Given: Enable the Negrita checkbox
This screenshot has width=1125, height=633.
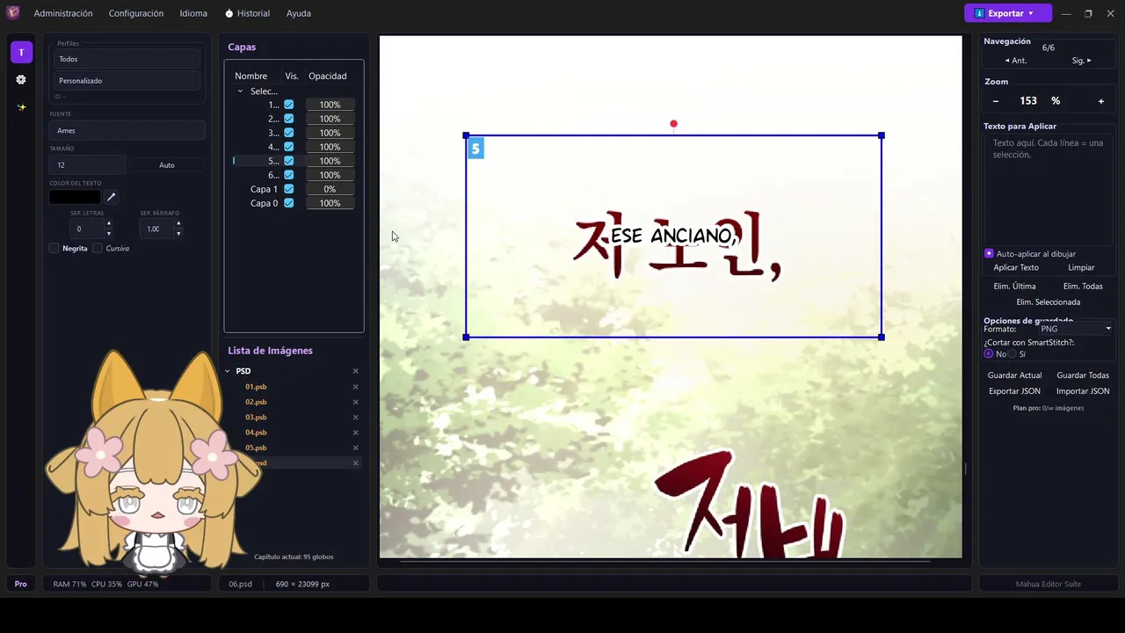Looking at the screenshot, I should pos(54,249).
